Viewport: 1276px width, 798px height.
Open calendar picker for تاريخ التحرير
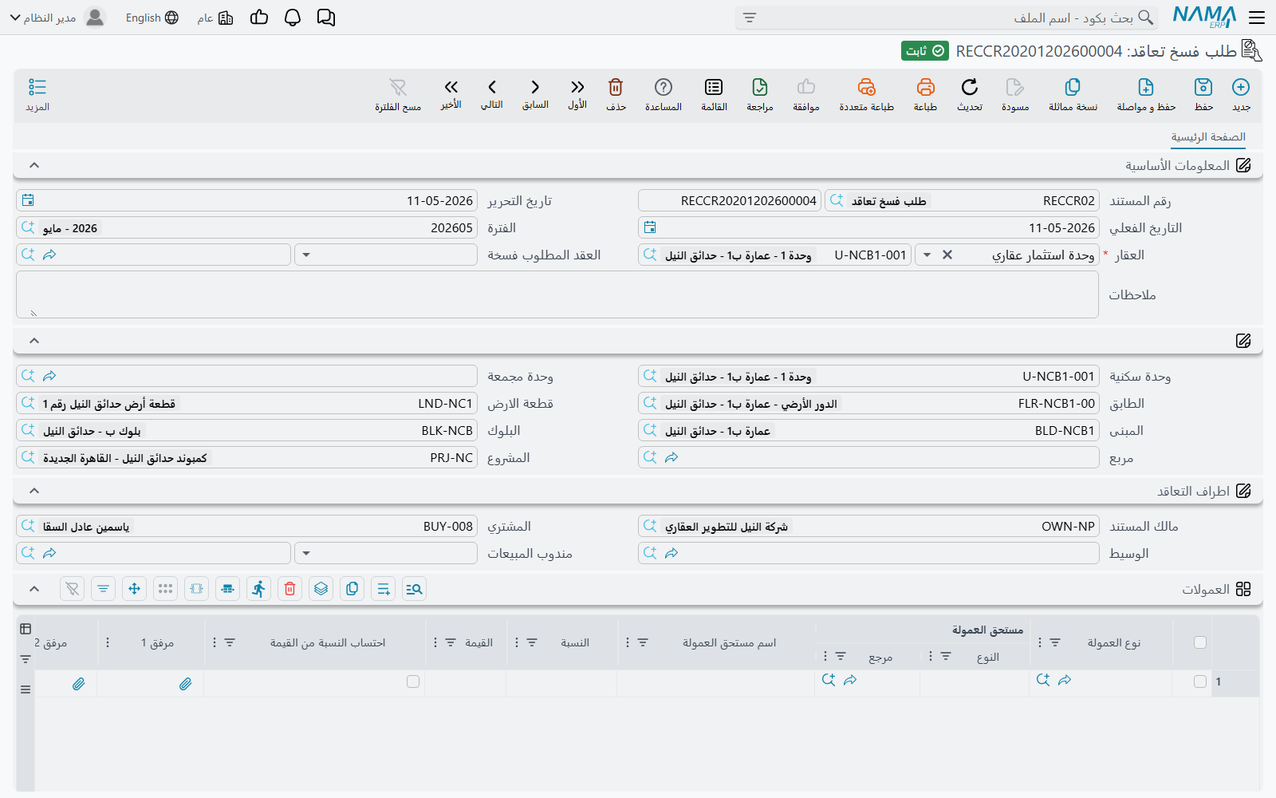pos(28,200)
